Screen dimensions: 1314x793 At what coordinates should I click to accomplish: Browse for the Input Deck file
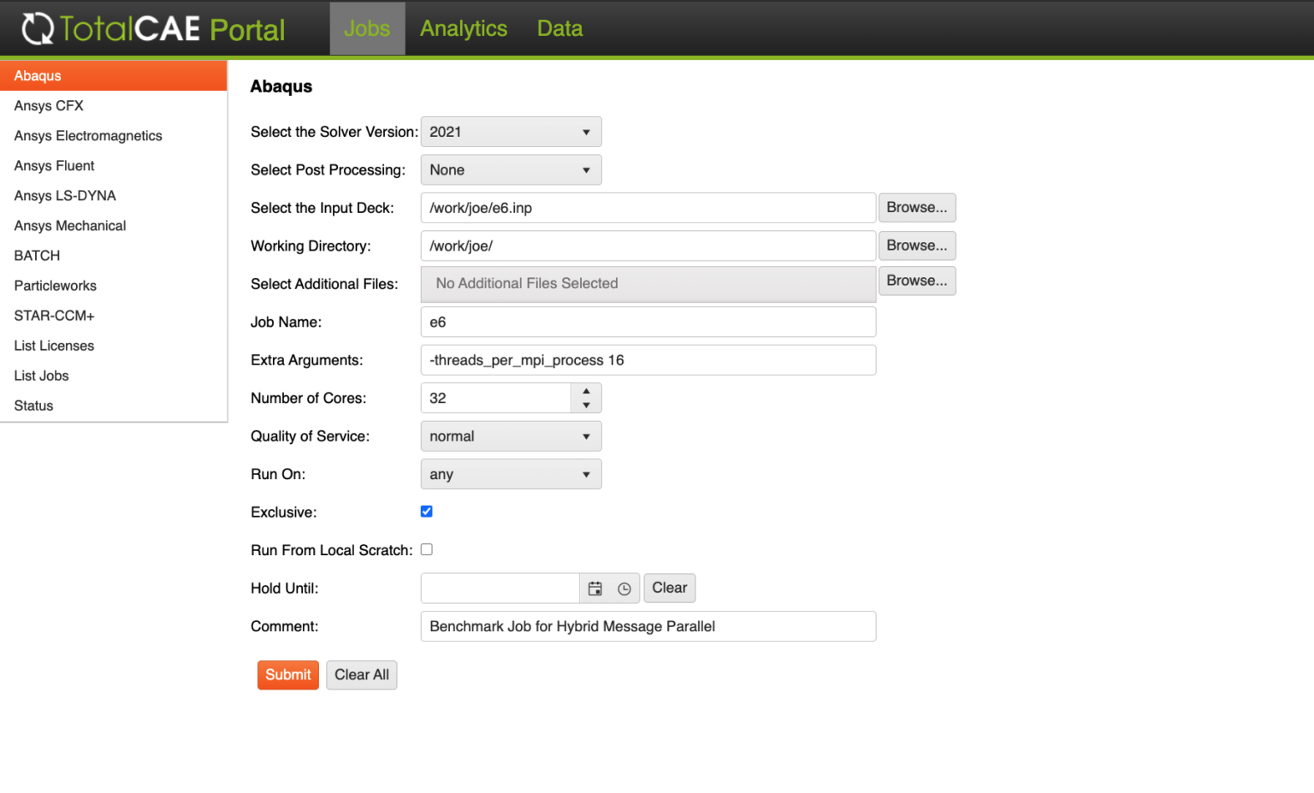point(916,208)
